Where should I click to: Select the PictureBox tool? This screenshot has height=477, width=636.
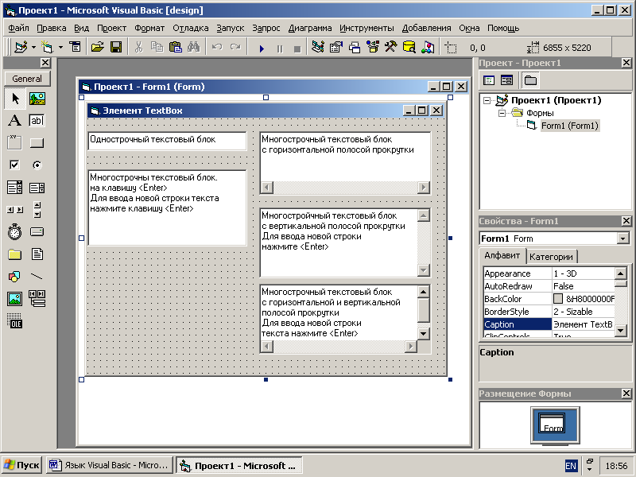[x=37, y=99]
